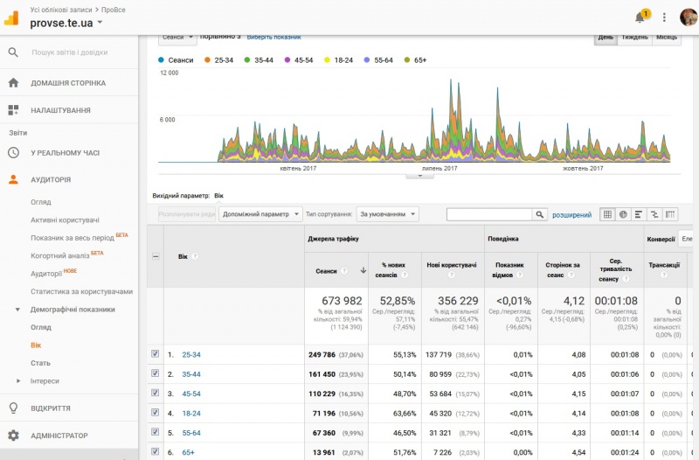Toggle the 65+ age row checkbox
This screenshot has height=460, width=699.
coord(156,452)
